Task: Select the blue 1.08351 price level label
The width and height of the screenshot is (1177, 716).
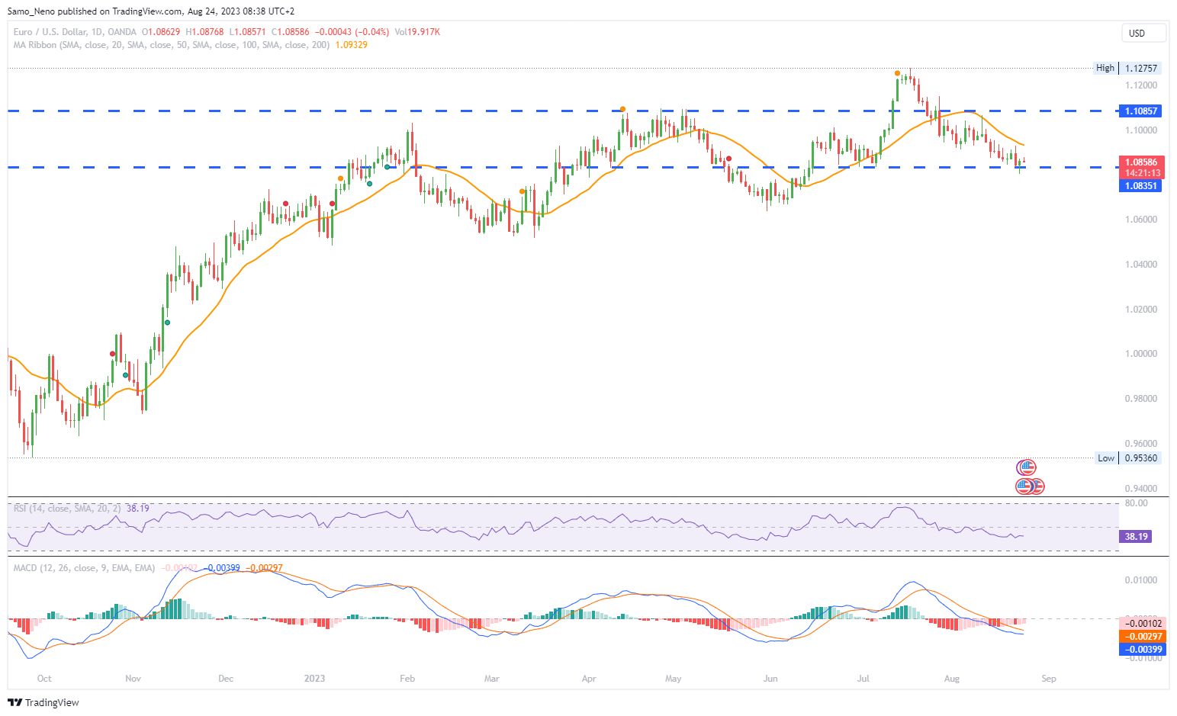Action: point(1140,186)
